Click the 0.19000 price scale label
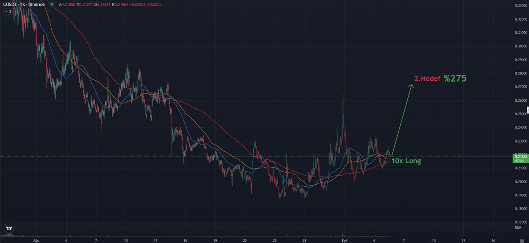 521,195
